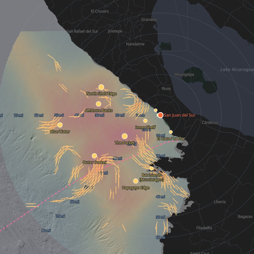The image size is (254, 254).
Task: Click the Granada city label
Action: [149, 19]
